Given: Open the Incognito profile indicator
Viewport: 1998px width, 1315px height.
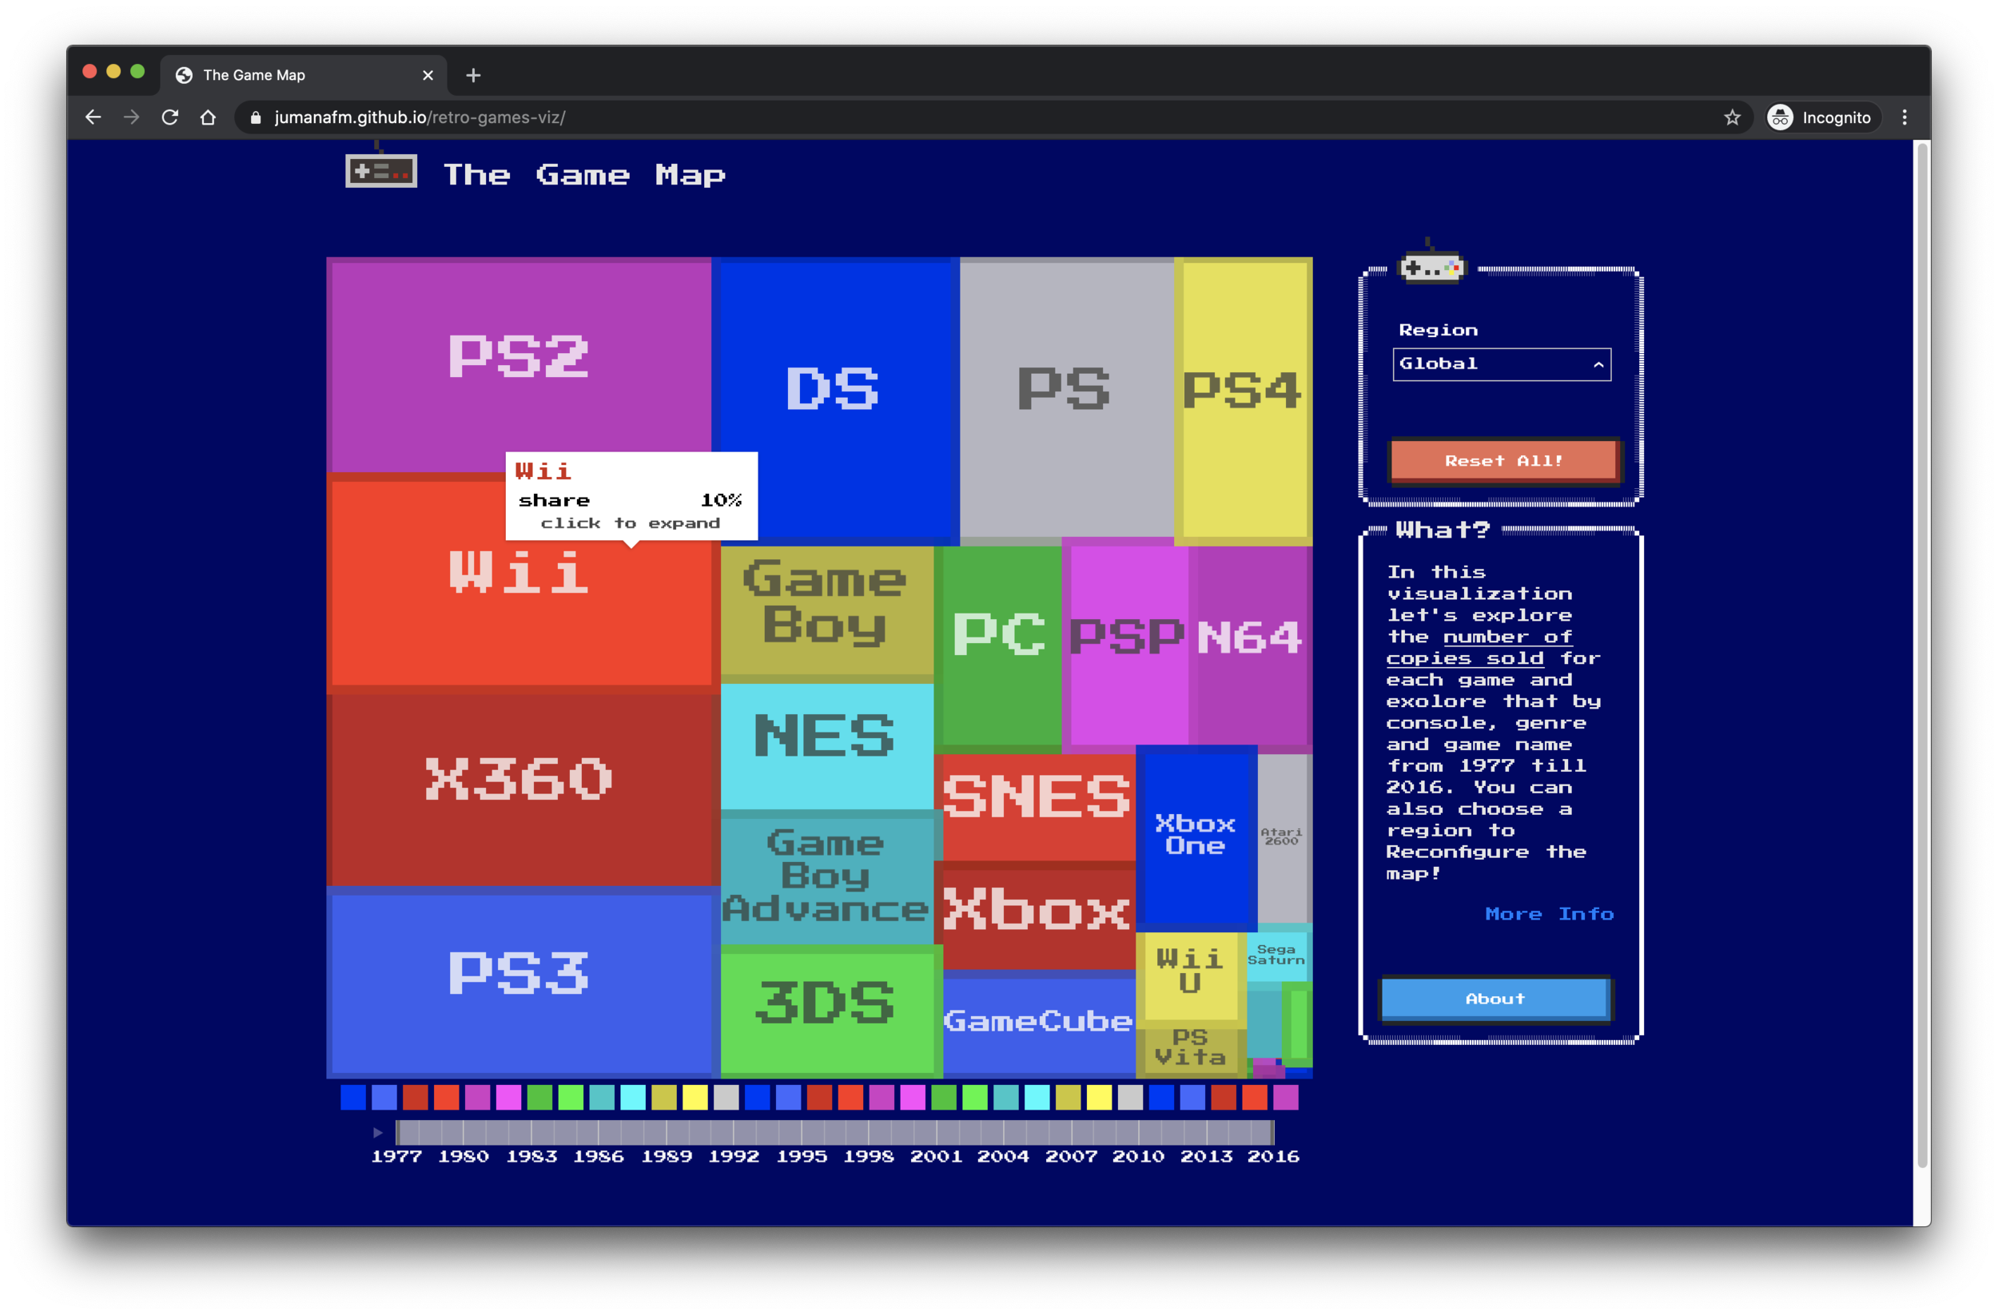Looking at the screenshot, I should [1821, 117].
